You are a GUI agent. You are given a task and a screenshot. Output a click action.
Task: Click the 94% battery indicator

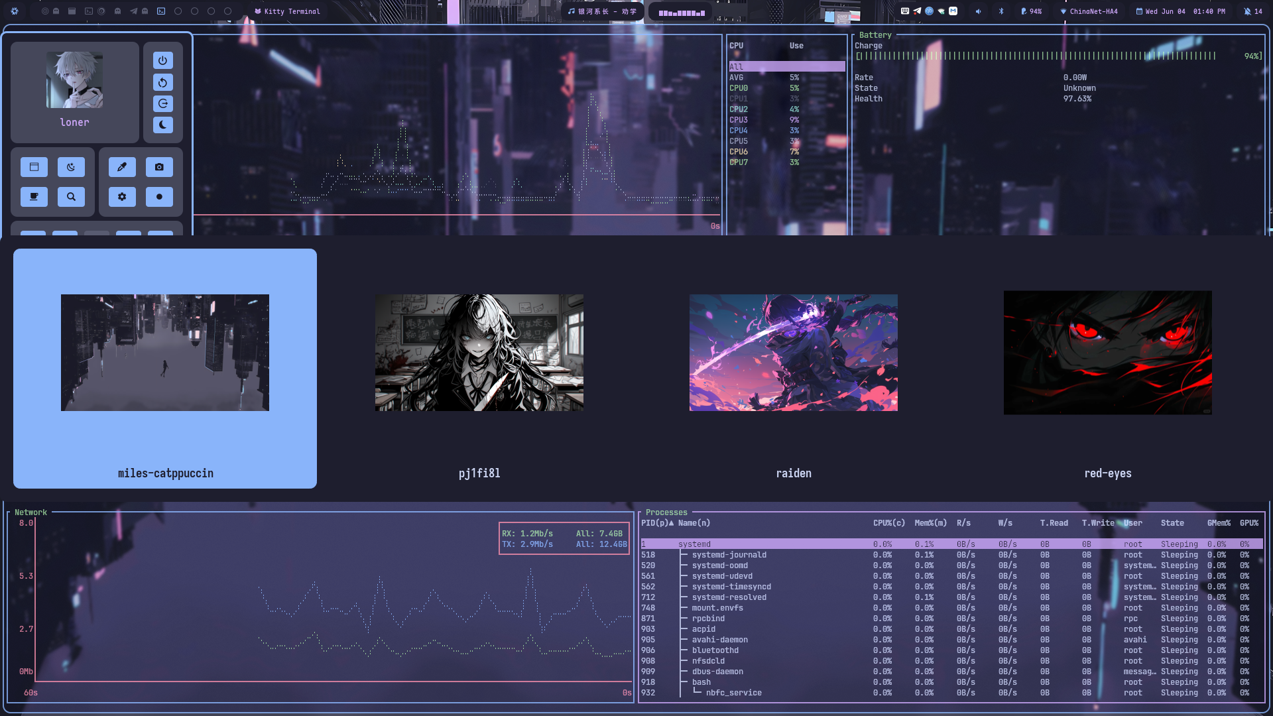1032,11
